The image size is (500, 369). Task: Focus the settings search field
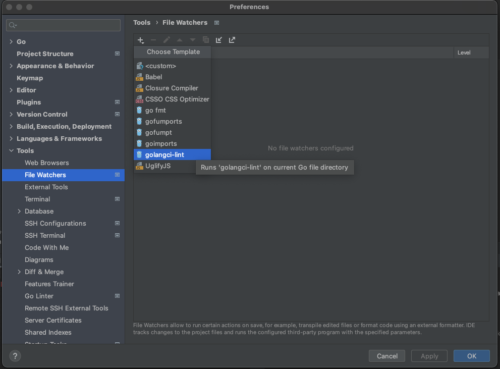(63, 25)
